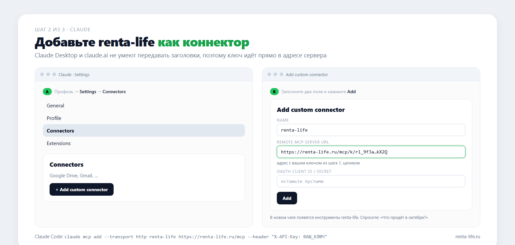Image resolution: width=515 pixels, height=245 pixels.
Task: Click the Add custom connector dialog heading
Action: coord(311,110)
